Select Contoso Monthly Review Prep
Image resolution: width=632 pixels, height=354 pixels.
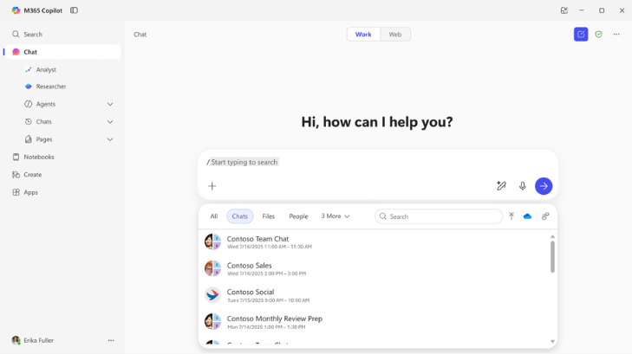tap(375, 322)
